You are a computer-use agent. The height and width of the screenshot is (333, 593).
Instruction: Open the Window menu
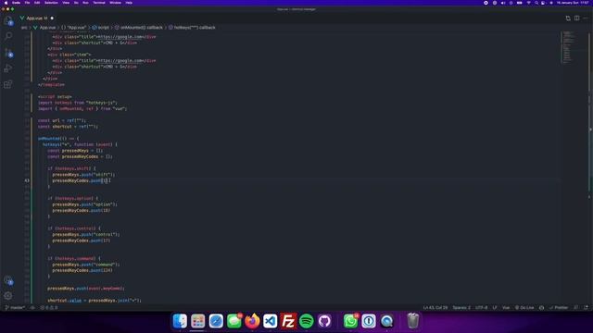115,3
